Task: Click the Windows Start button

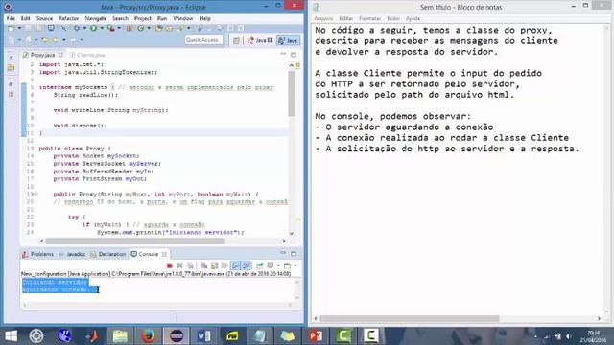Action: coord(11,335)
